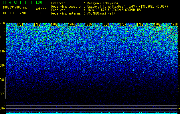The image size is (180, 114).
Task: Click the A504HB(yagi 4el) antenna text
Action: coord(101,13)
